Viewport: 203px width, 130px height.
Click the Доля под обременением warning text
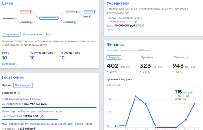pos(120,22)
